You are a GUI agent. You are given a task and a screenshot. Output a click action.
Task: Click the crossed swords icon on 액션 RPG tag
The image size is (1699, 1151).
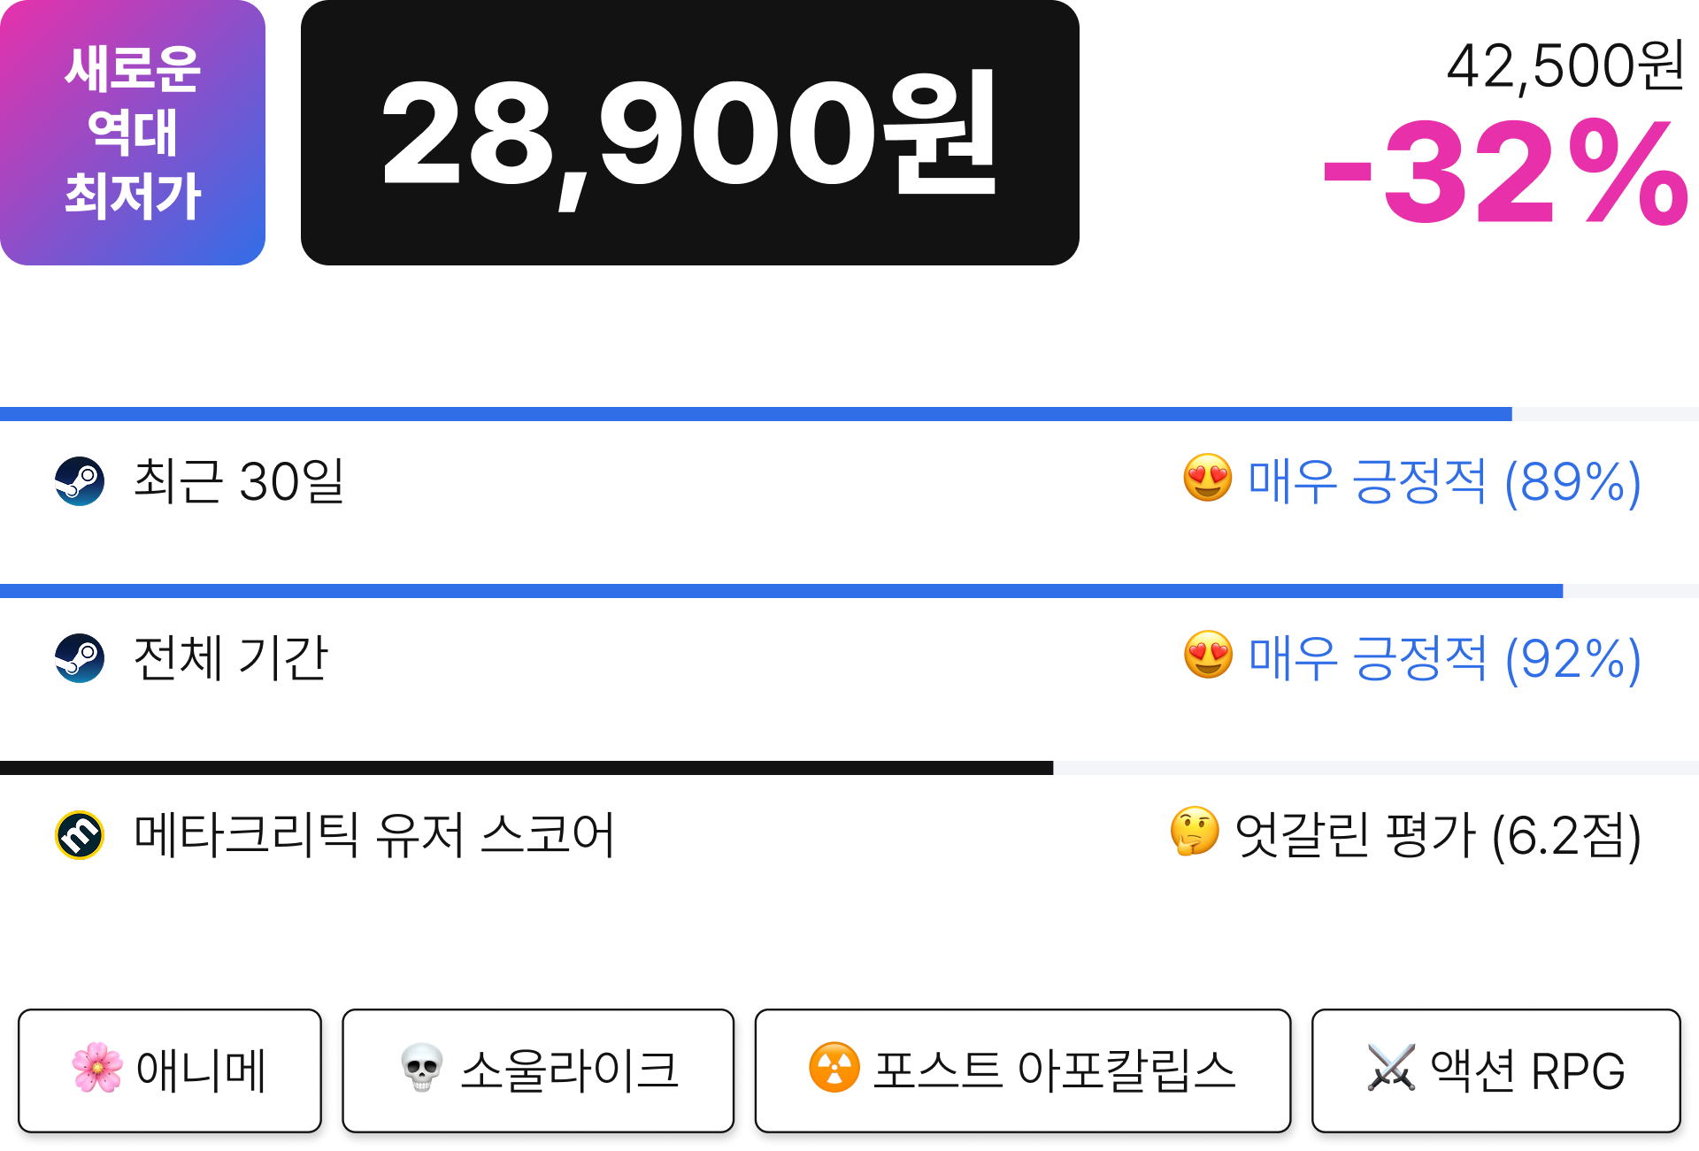pos(1392,1068)
